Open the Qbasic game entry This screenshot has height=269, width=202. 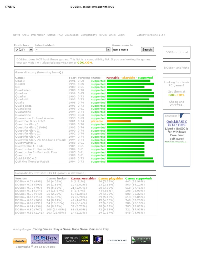(x=20, y=81)
